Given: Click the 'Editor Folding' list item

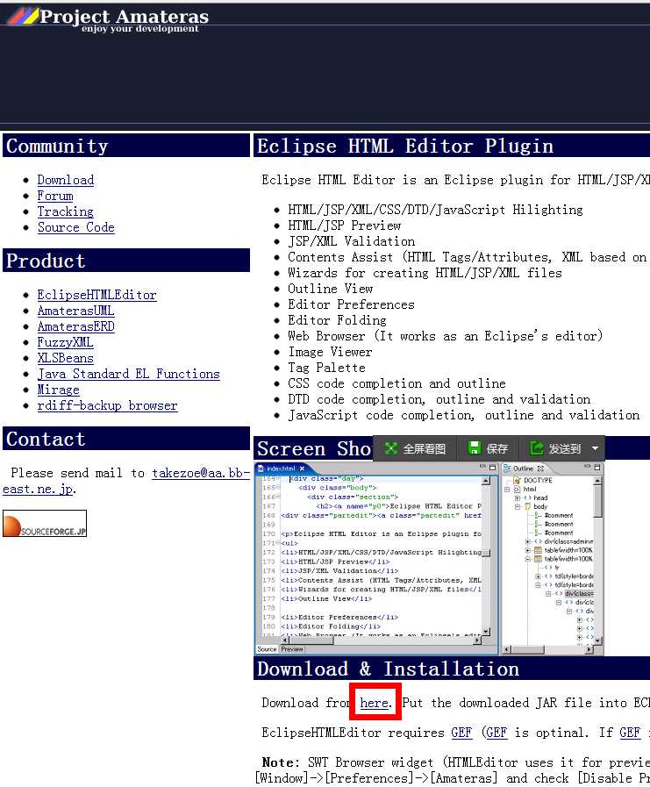Looking at the screenshot, I should point(338,320).
